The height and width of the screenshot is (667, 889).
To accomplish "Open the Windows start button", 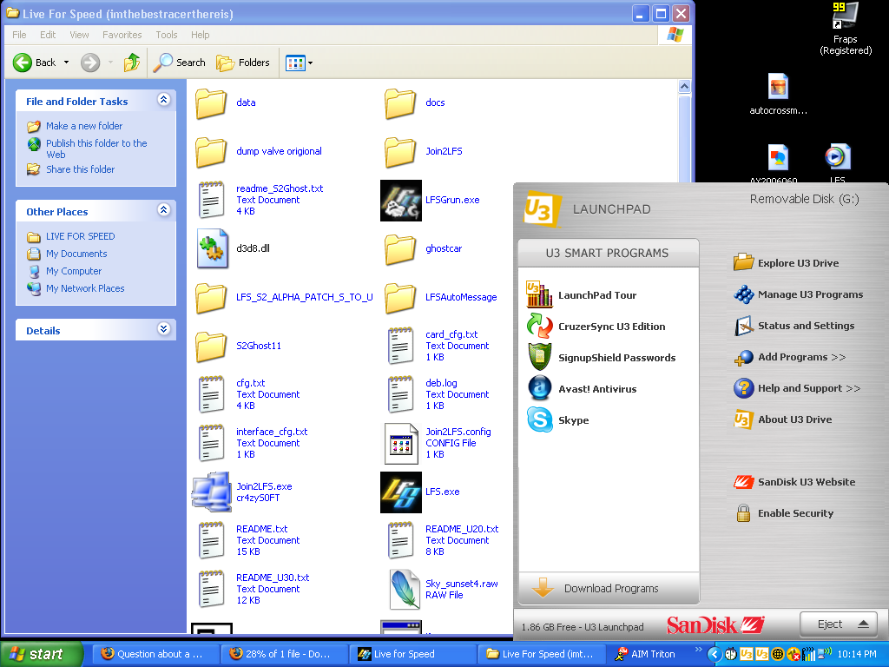I will (42, 654).
